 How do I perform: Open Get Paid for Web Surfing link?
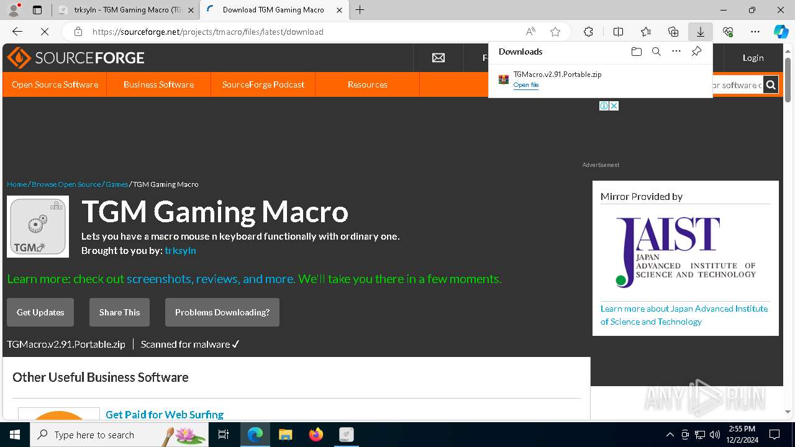pos(165,414)
